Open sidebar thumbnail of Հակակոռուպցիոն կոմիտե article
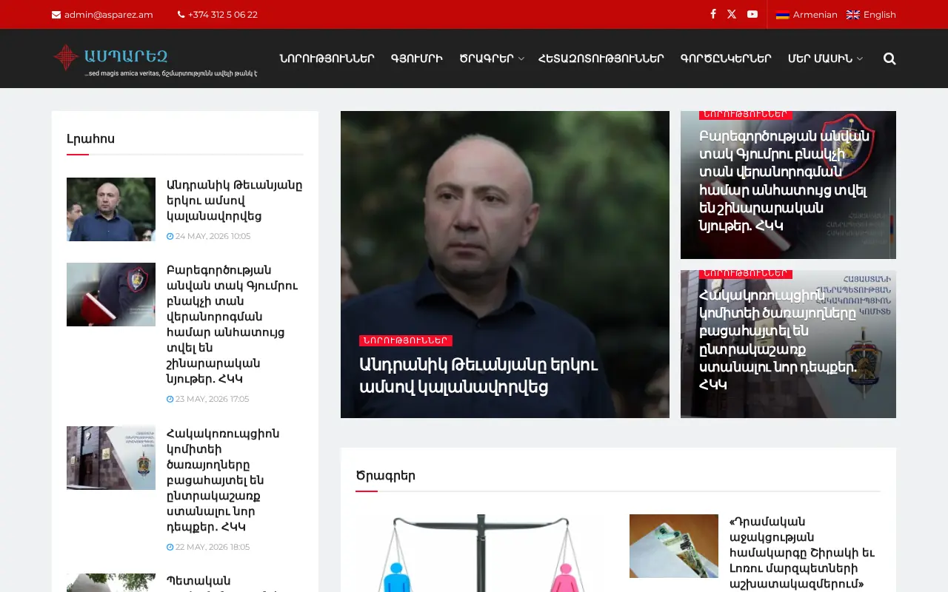This screenshot has height=592, width=948. (111, 458)
